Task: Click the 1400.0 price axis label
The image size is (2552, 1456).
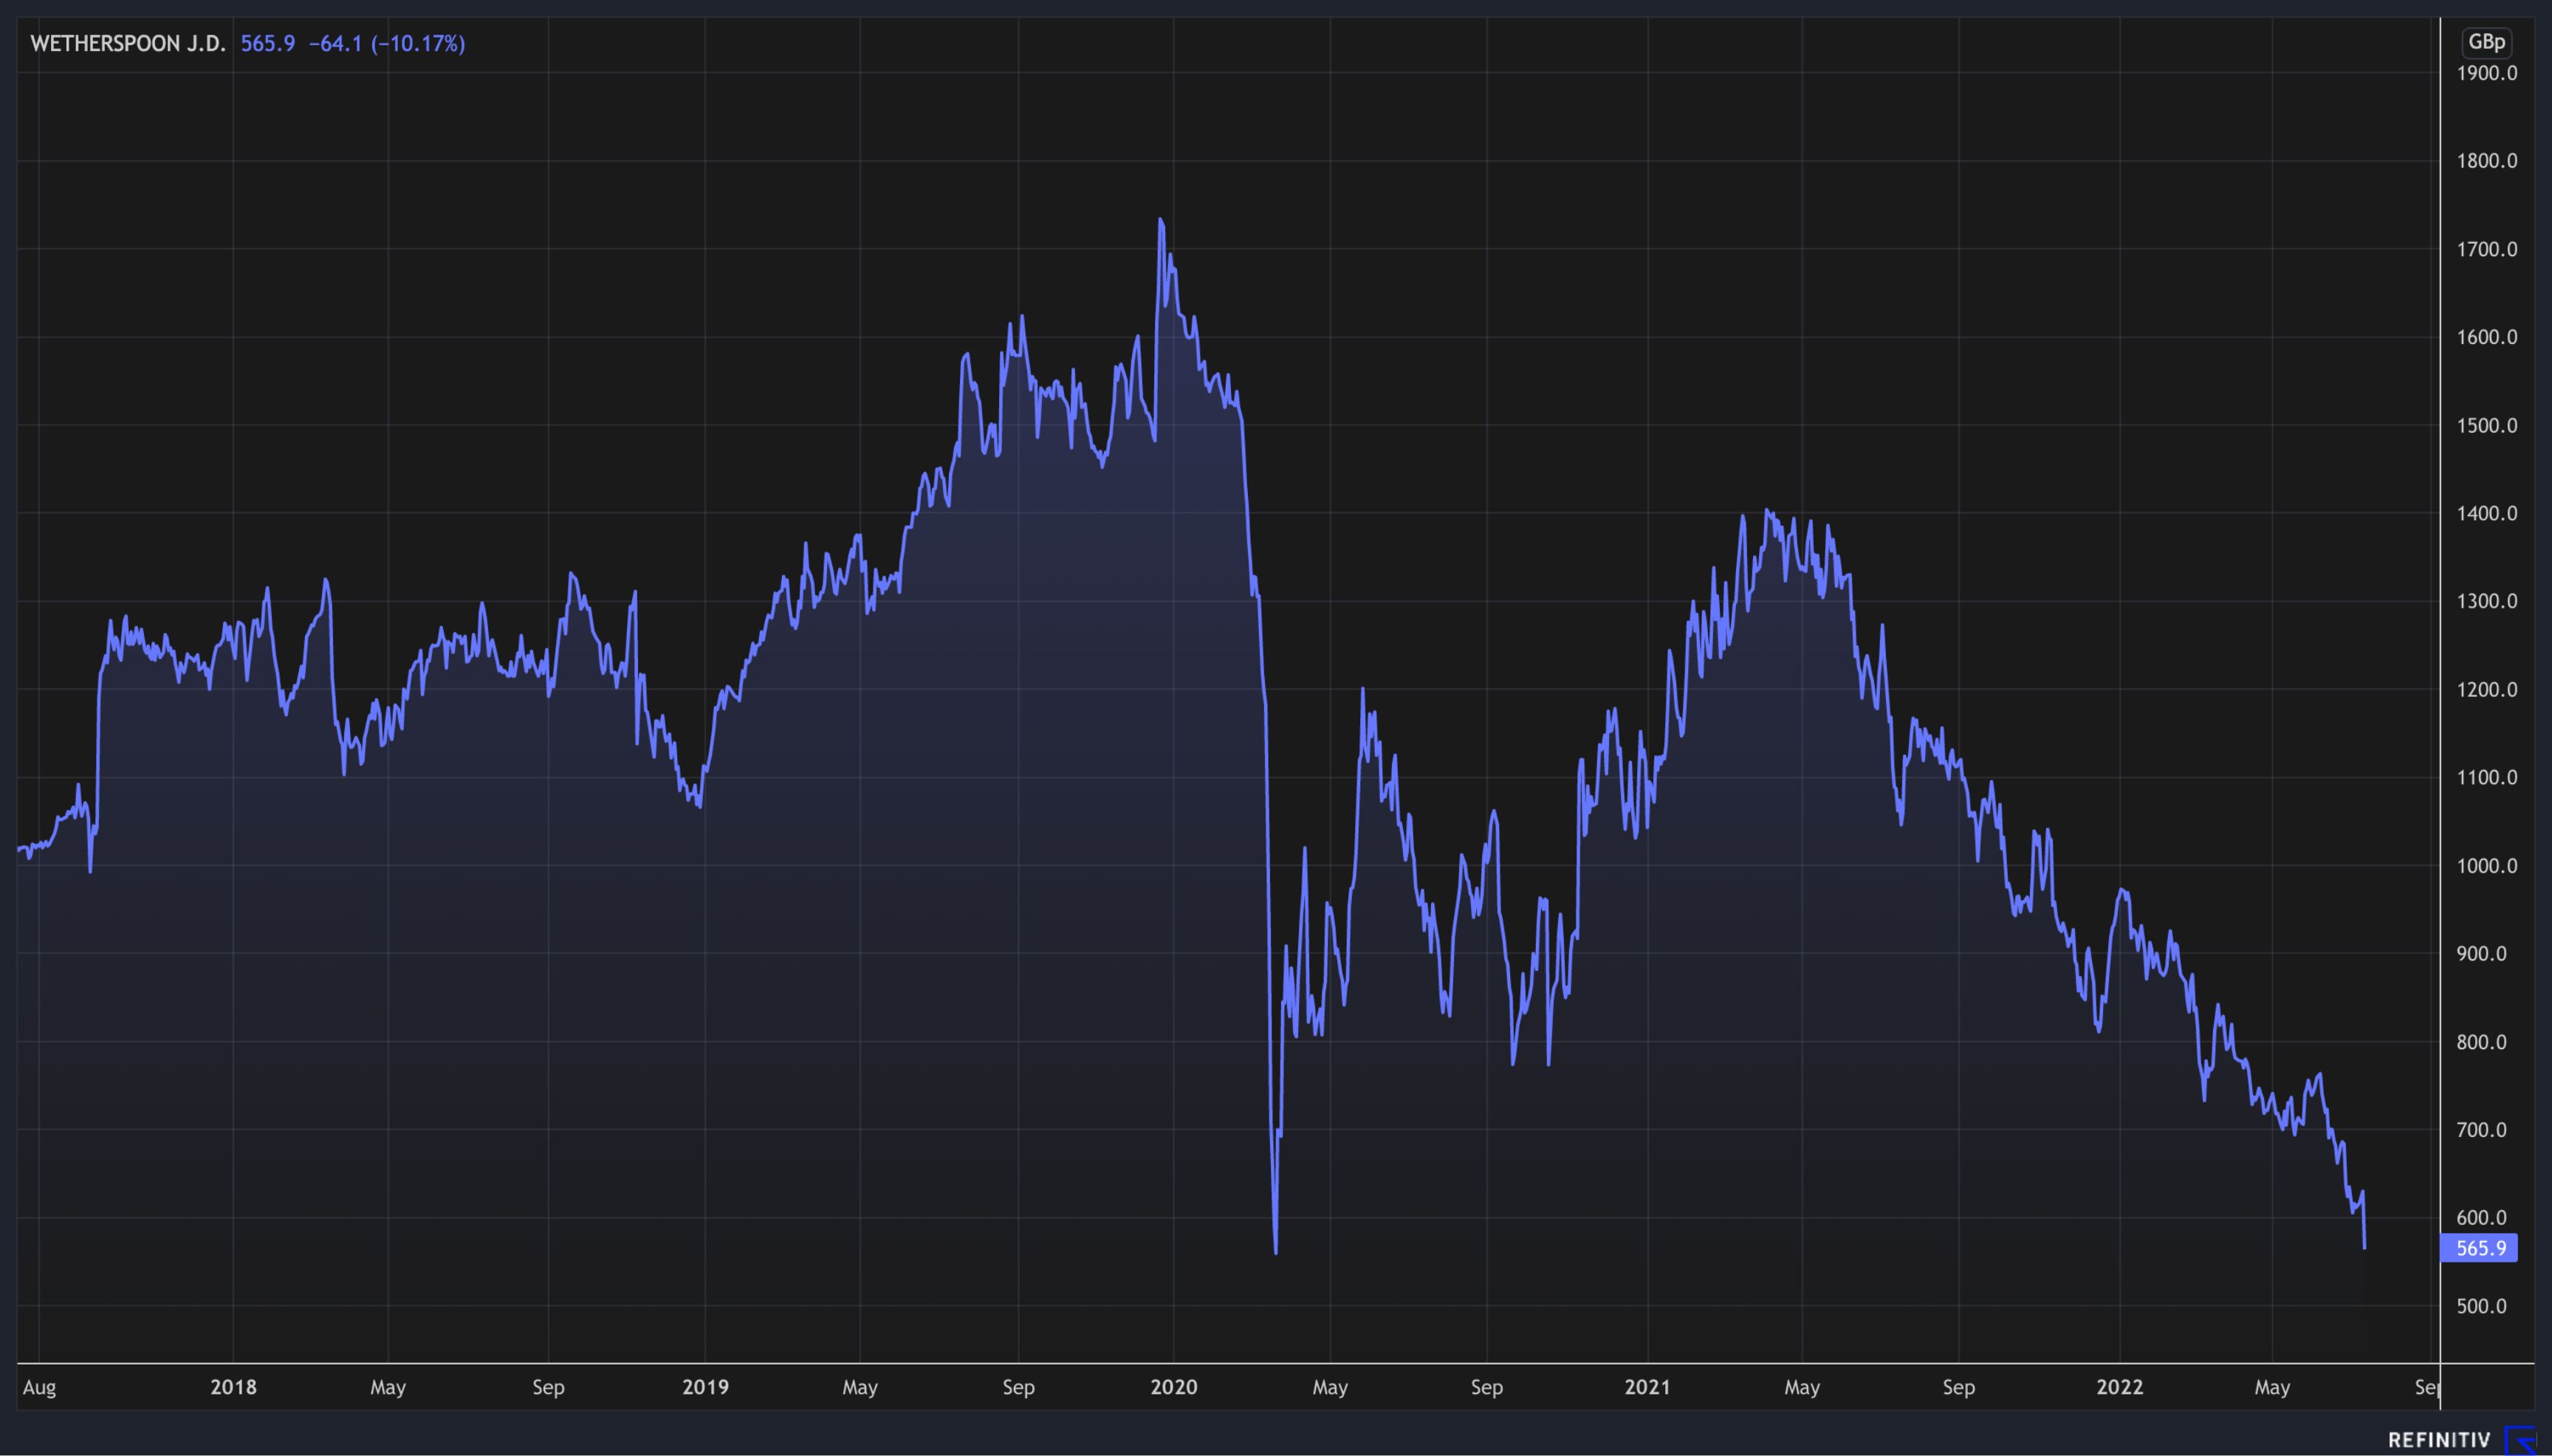Action: pos(2487,513)
